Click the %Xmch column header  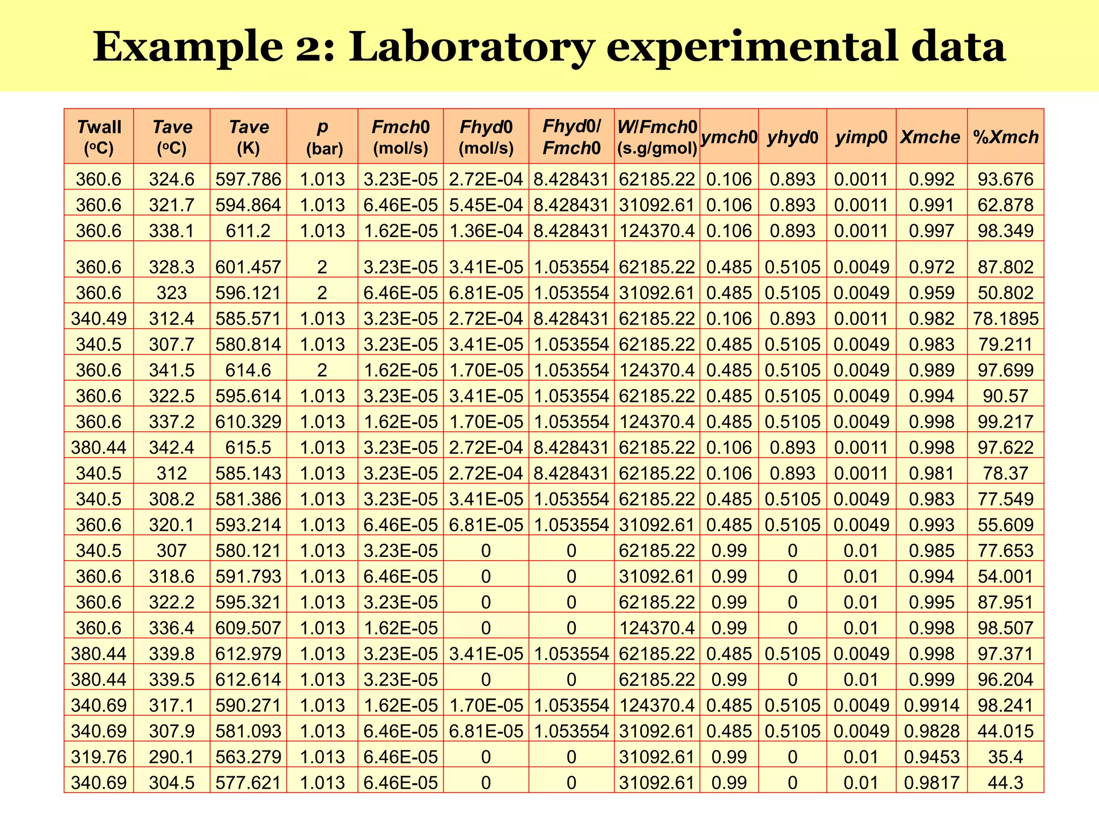coord(1005,137)
